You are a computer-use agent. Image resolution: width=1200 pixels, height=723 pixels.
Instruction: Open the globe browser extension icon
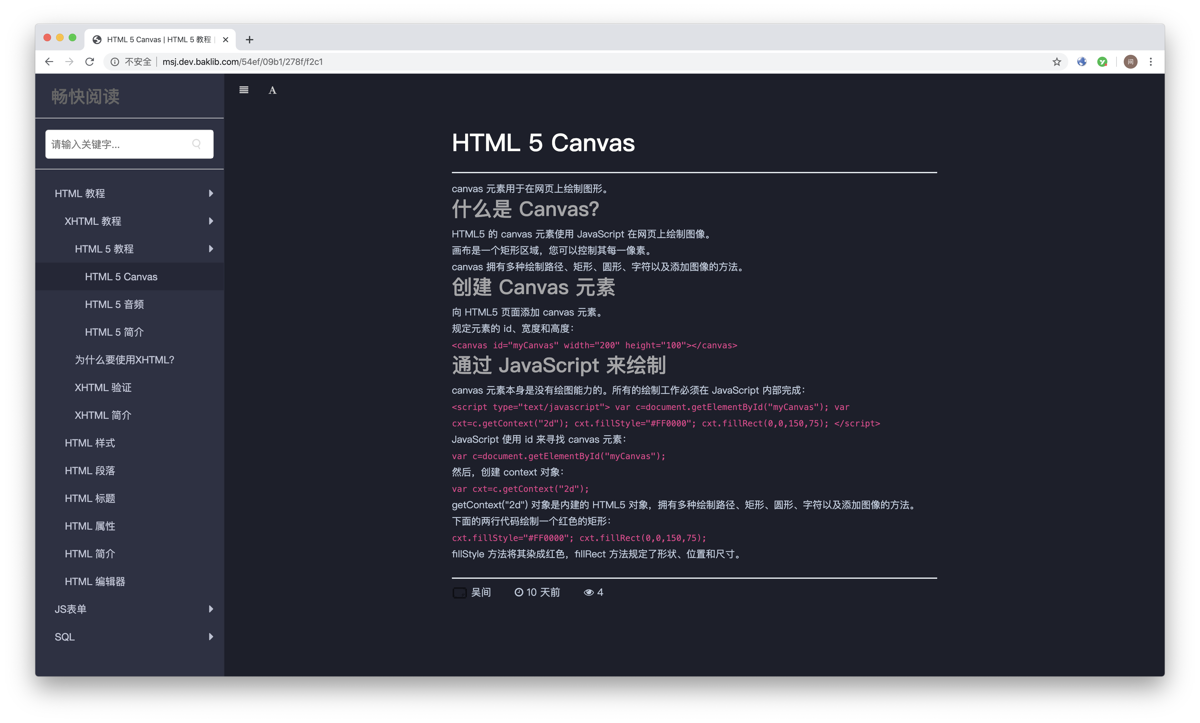[x=1082, y=62]
